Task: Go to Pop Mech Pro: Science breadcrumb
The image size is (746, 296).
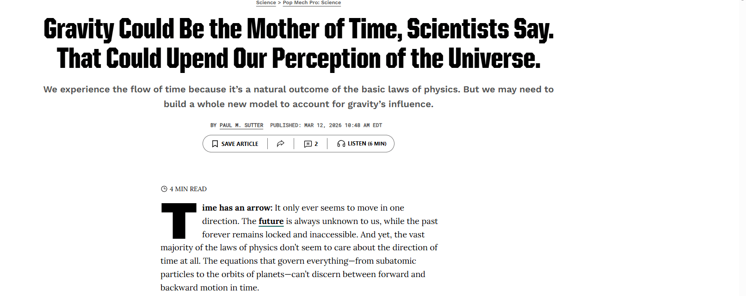Action: [312, 3]
